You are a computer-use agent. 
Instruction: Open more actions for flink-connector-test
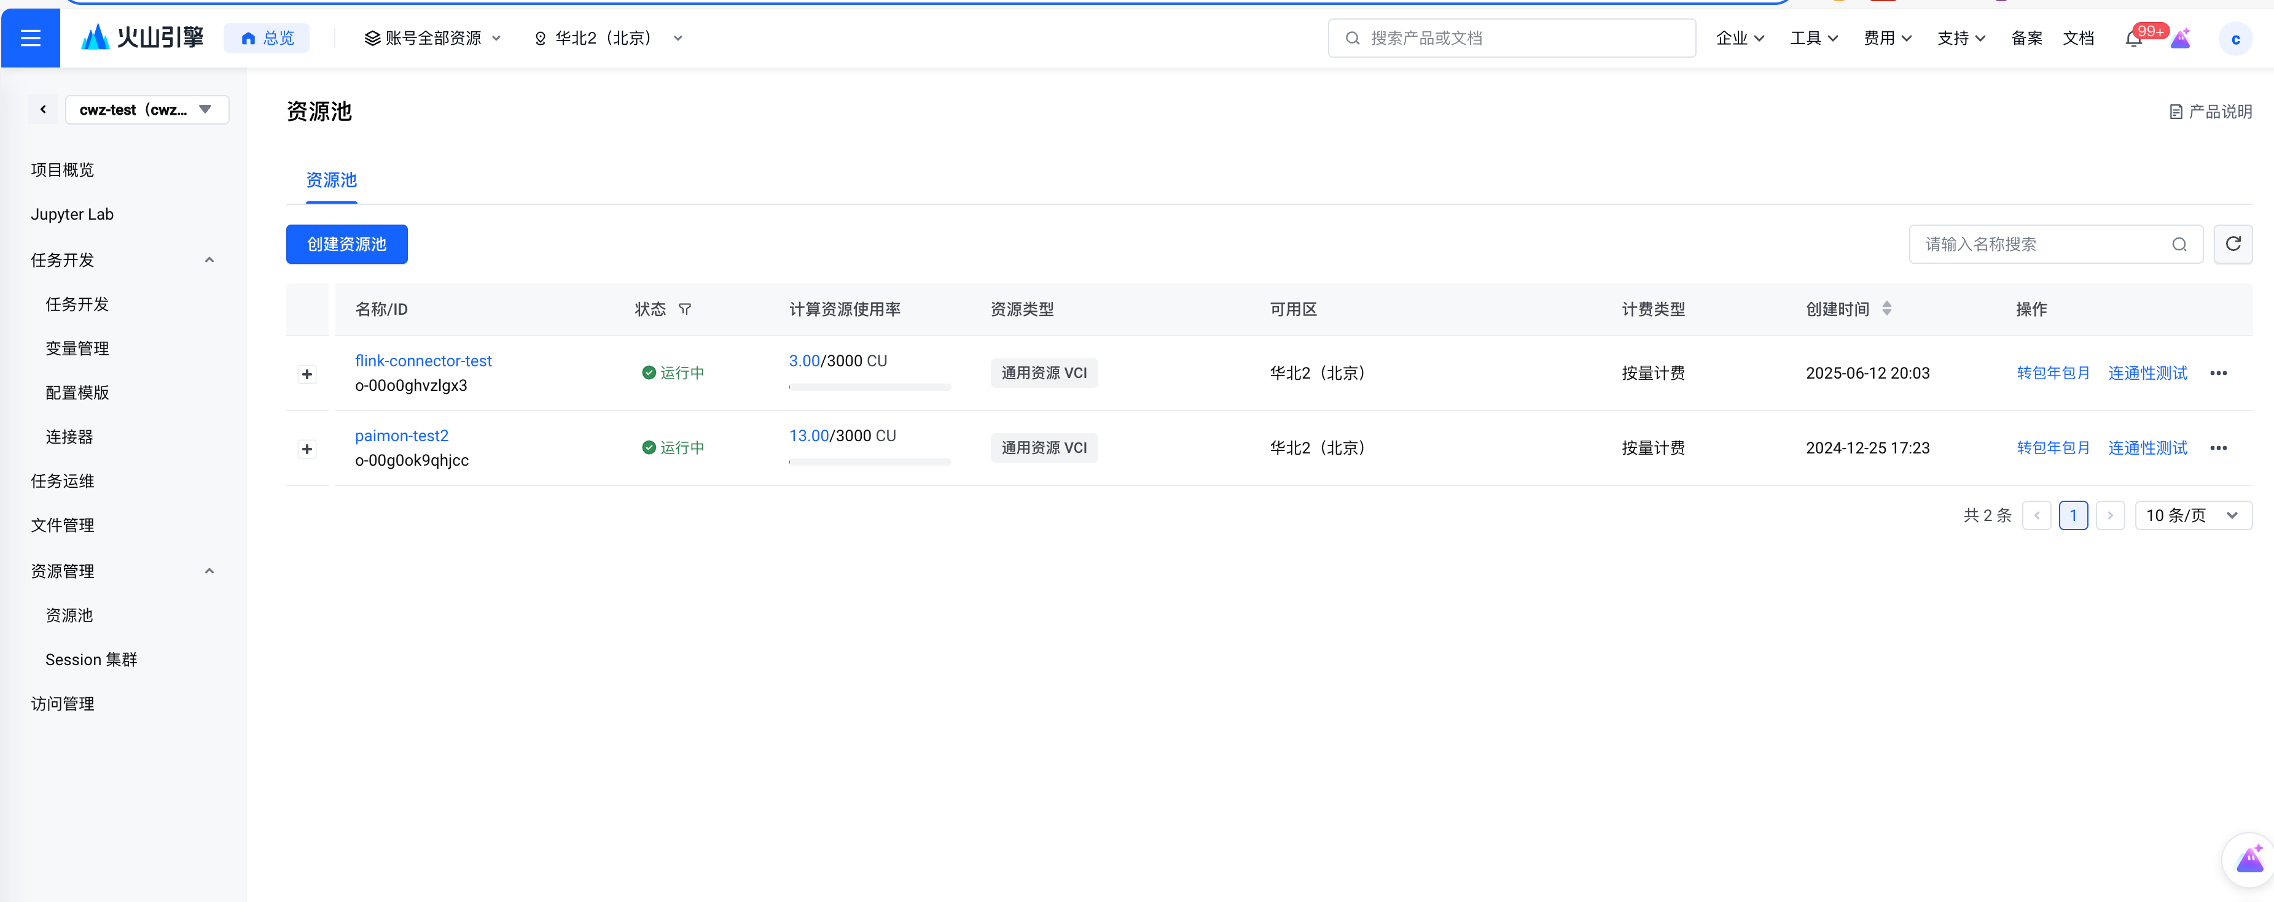click(x=2217, y=373)
